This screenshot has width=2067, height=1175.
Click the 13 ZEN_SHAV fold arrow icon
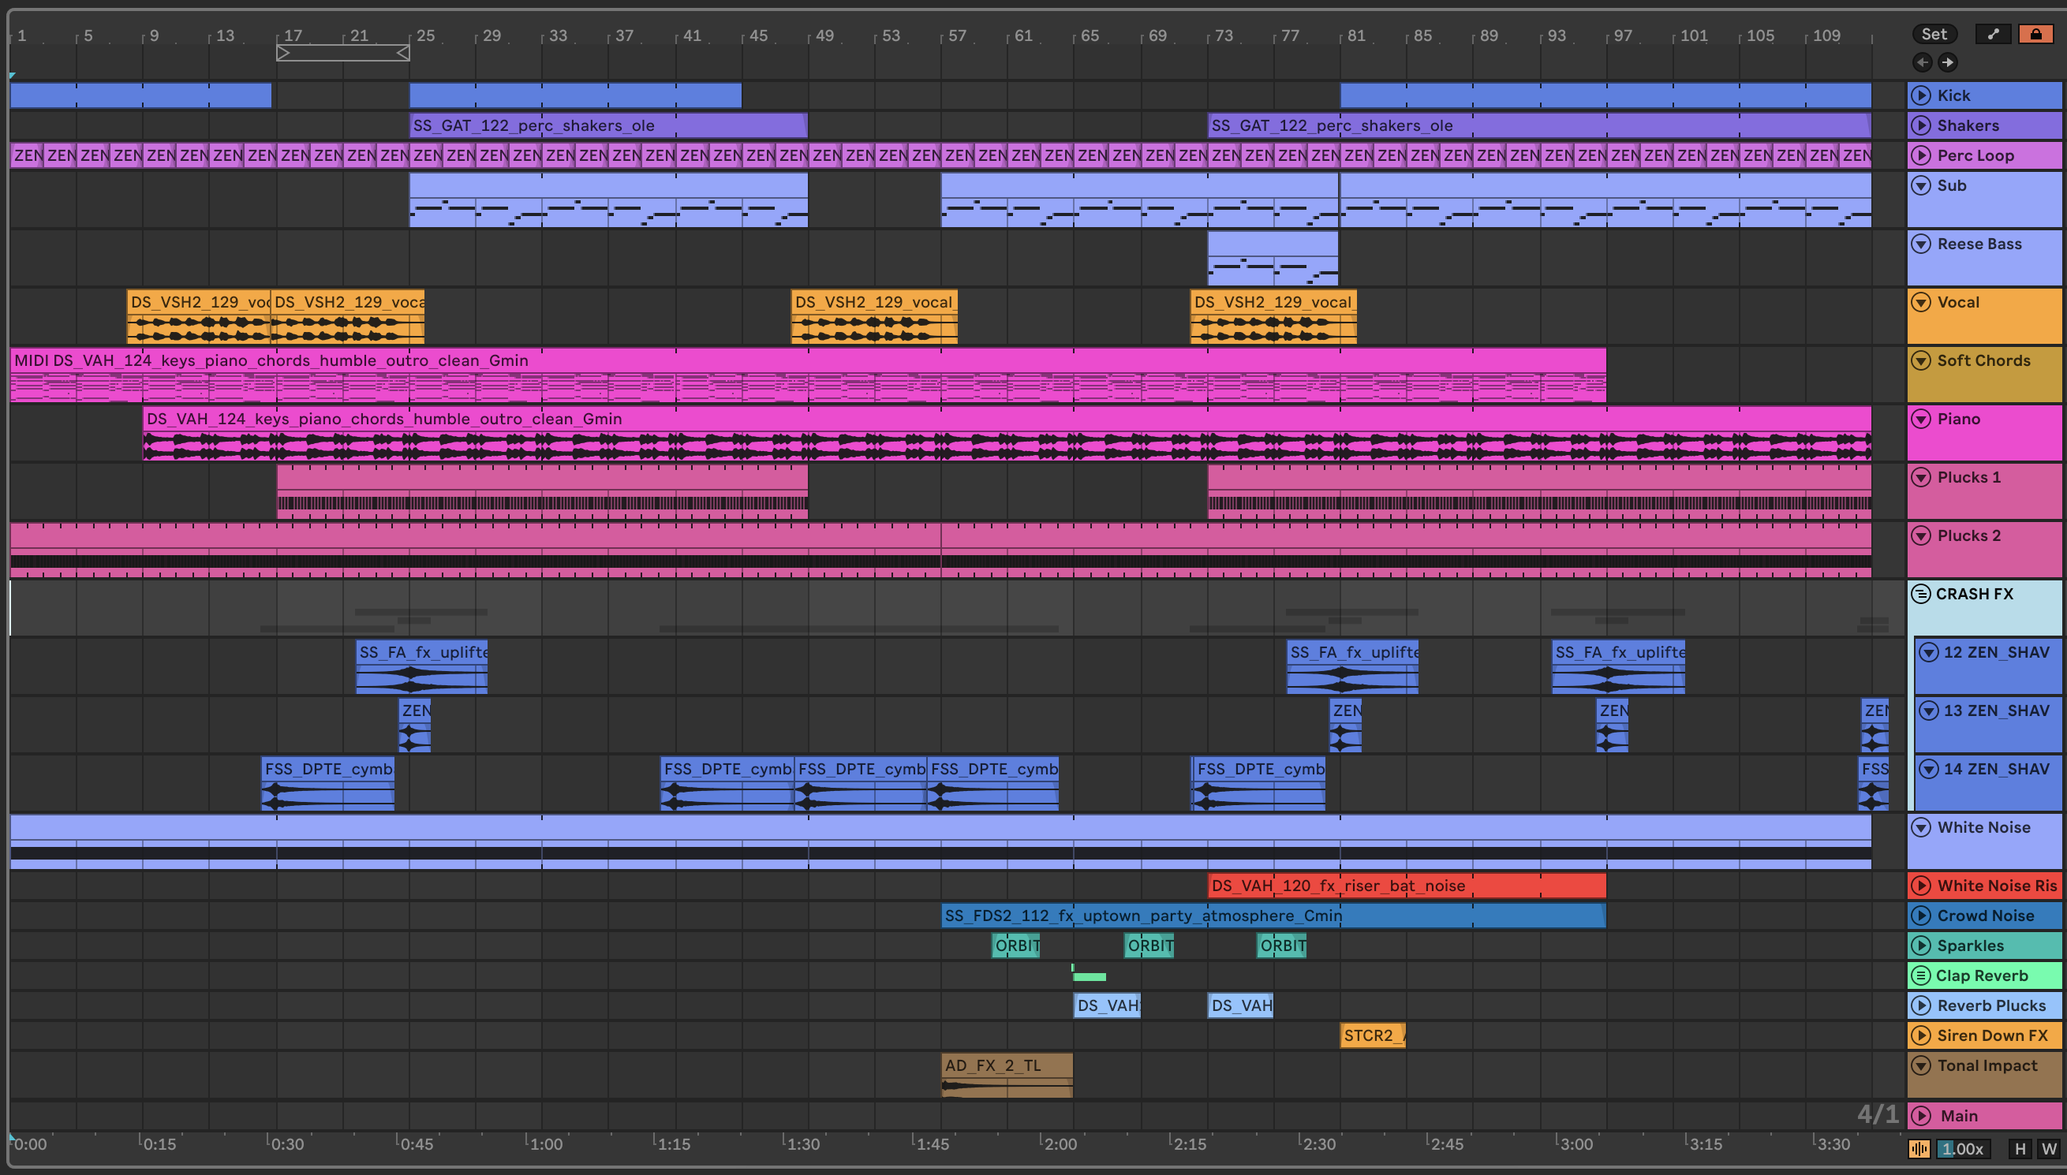click(x=1929, y=711)
